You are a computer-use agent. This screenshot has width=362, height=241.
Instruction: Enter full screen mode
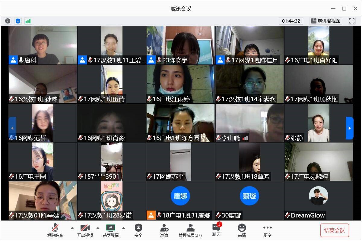[x=351, y=21]
